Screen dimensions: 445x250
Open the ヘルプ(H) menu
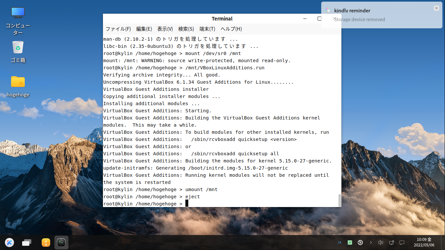231,29
